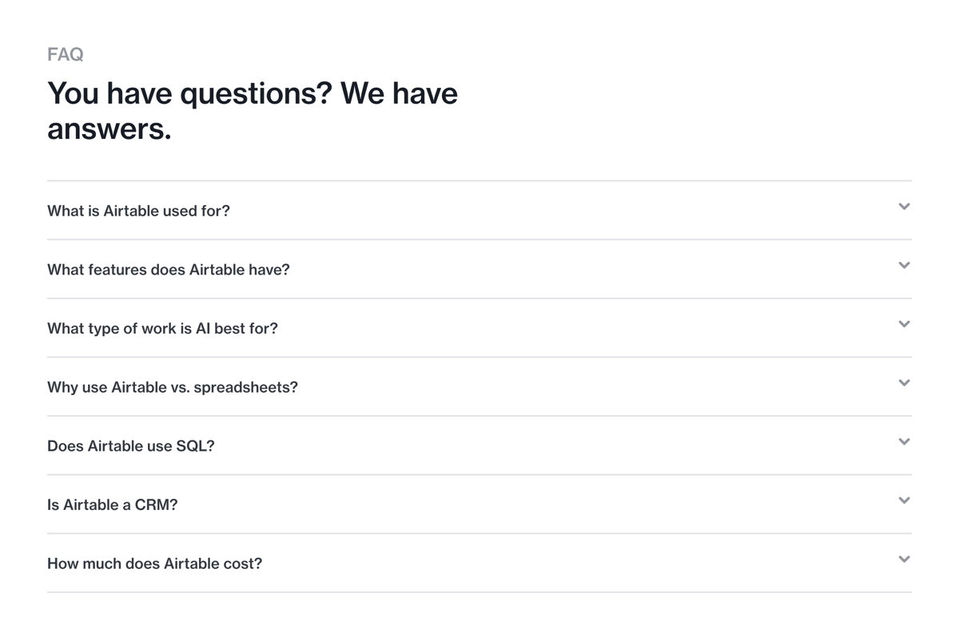Click the heading 'You have questions? We have answers.'
959x640 pixels.
pyautogui.click(x=253, y=110)
